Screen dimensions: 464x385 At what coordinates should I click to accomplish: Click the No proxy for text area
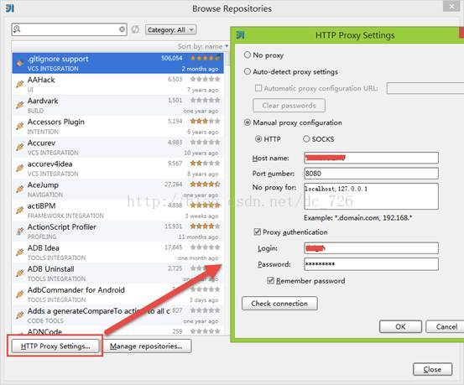click(x=371, y=196)
